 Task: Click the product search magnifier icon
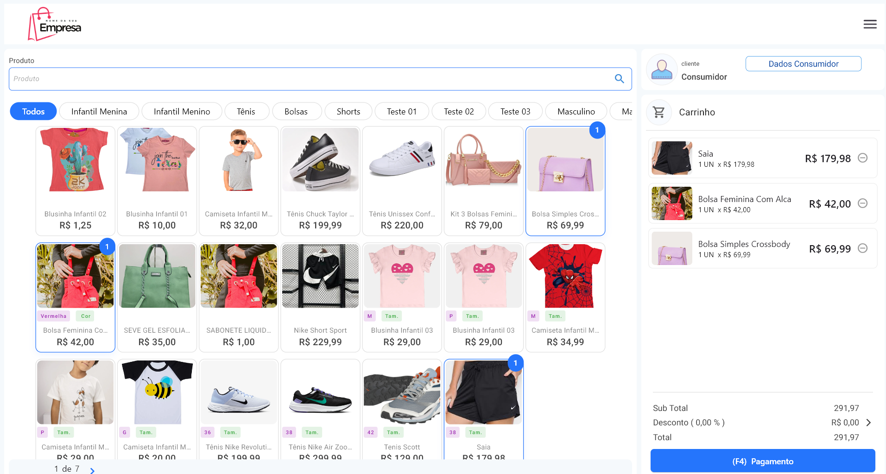(619, 79)
